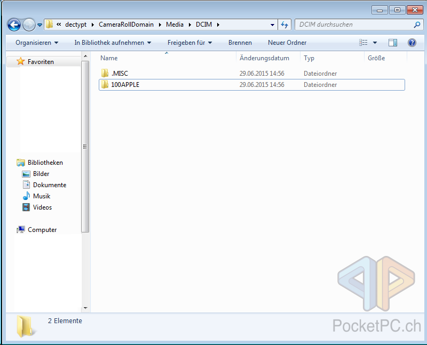Screen dimensions: 427x345
Task: Maximize the Explorer window
Action: point(397,10)
